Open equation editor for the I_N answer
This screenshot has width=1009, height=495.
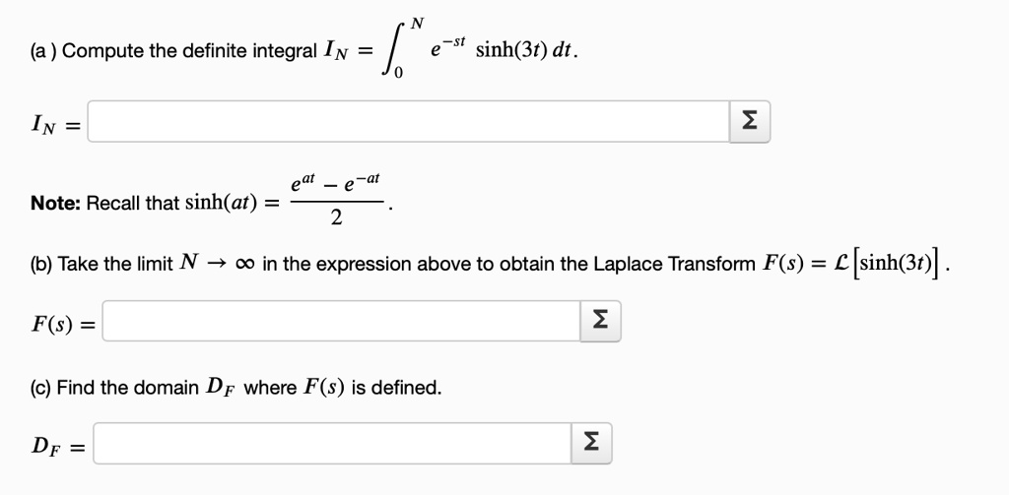pos(751,122)
